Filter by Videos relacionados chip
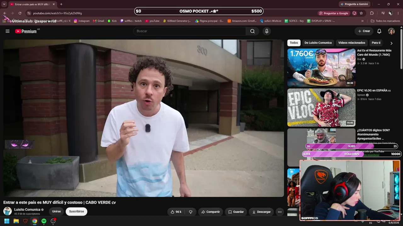 (x=352, y=43)
